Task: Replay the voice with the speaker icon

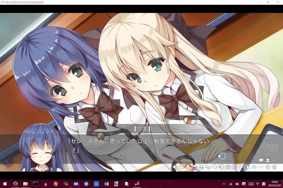Action: [175, 167]
